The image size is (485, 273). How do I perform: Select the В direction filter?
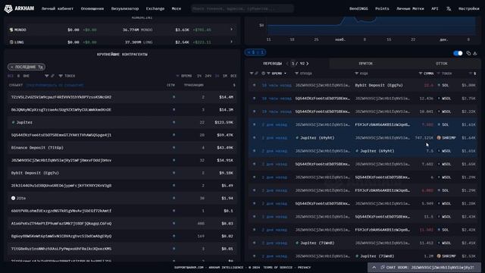click(x=18, y=76)
